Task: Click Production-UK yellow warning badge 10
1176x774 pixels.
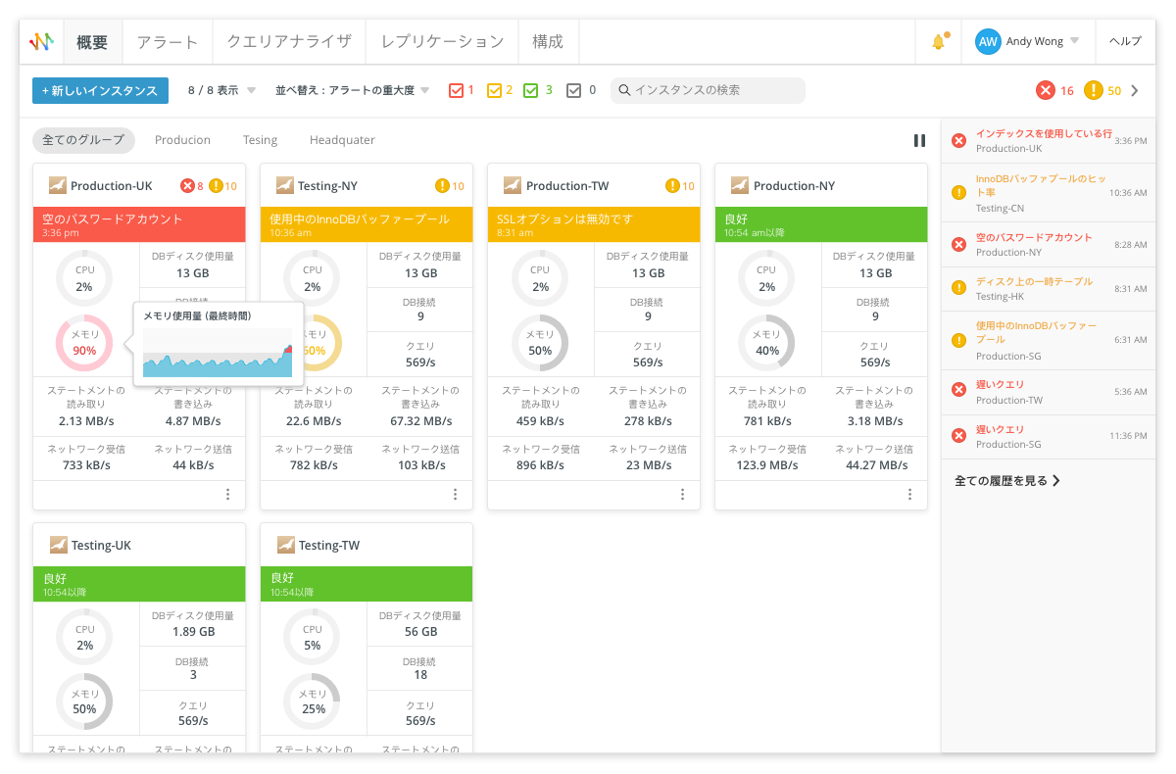Action: point(223,186)
